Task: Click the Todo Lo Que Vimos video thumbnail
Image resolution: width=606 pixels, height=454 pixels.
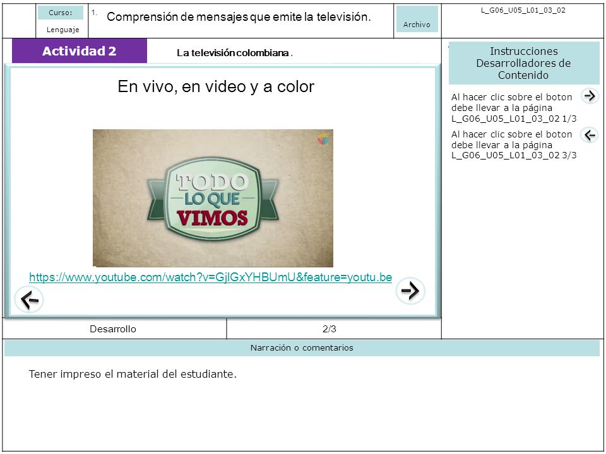Action: (213, 198)
